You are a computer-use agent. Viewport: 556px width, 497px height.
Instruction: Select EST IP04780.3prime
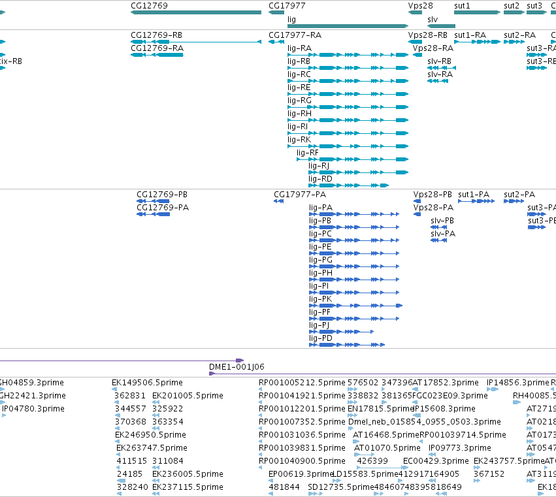[4, 415]
